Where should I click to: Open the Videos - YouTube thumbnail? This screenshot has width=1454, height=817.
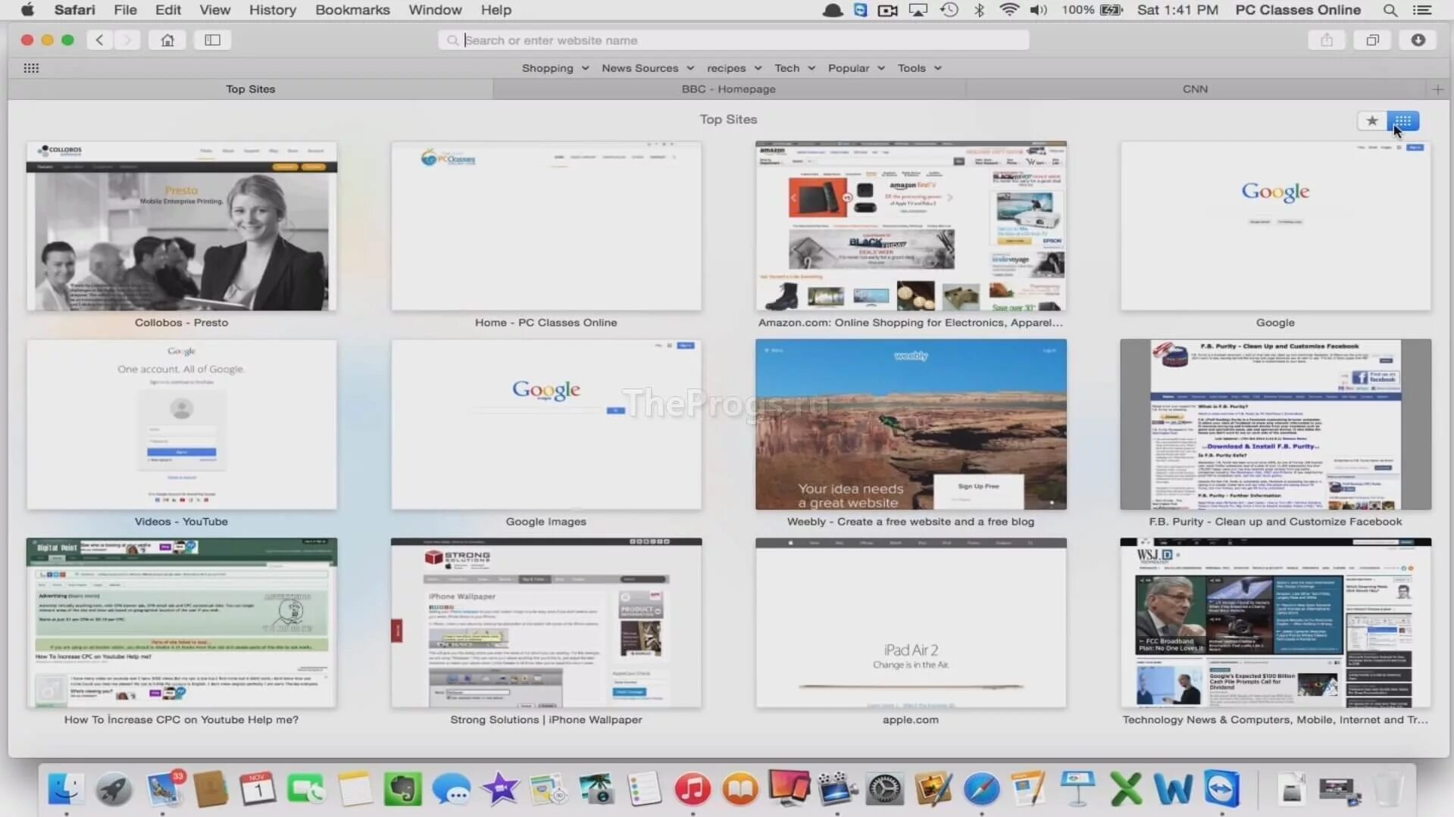[182, 425]
